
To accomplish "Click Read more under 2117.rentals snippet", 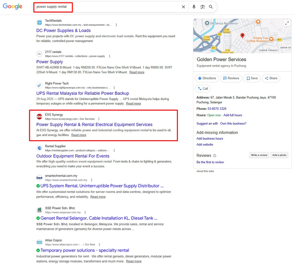I will [x=137, y=72].
